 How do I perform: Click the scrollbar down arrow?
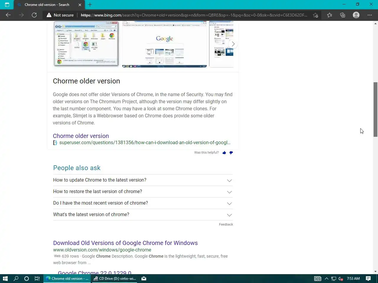pos(375,272)
